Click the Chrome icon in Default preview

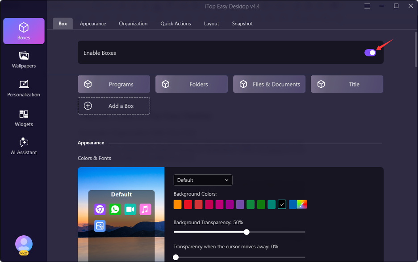100,209
